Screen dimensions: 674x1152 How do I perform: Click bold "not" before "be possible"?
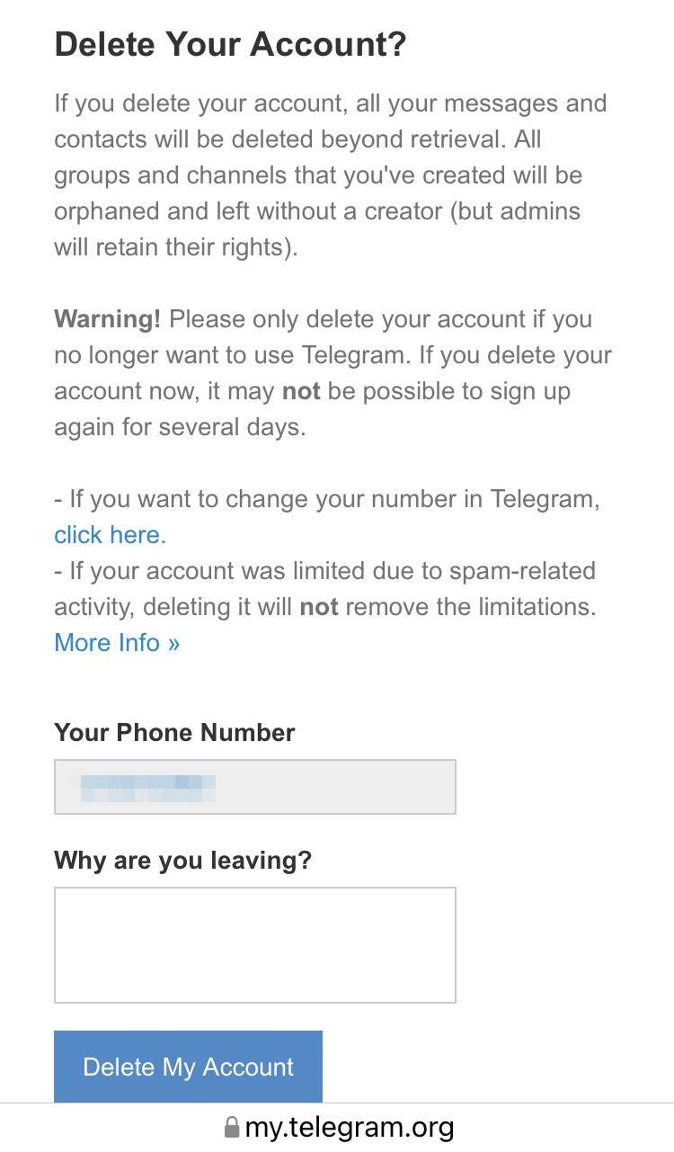click(x=301, y=391)
